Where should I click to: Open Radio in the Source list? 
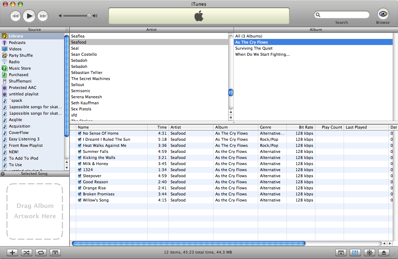[32, 62]
